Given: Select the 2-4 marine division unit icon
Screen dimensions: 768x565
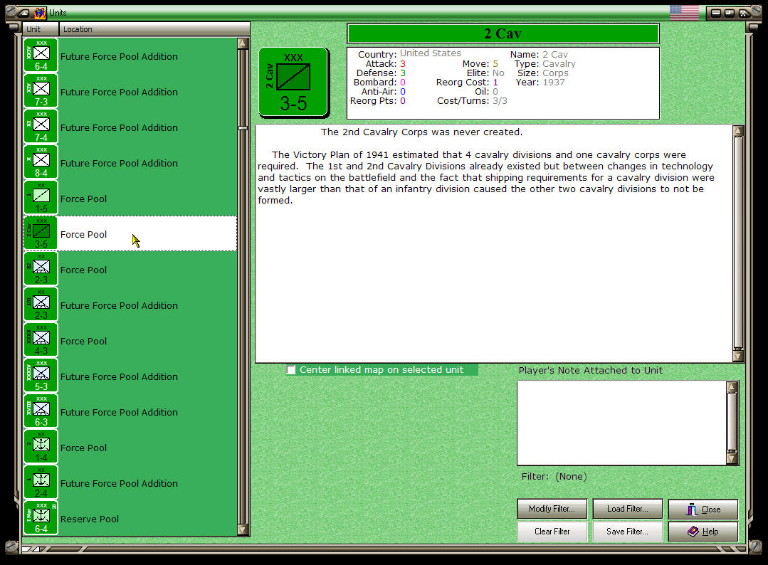Looking at the screenshot, I should coord(41,482).
